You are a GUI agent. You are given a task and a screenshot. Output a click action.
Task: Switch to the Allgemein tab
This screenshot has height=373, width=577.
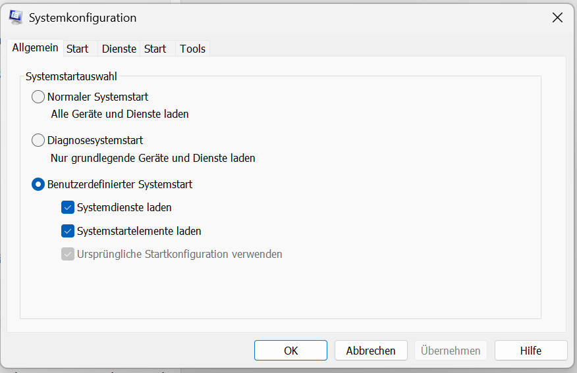click(x=35, y=48)
